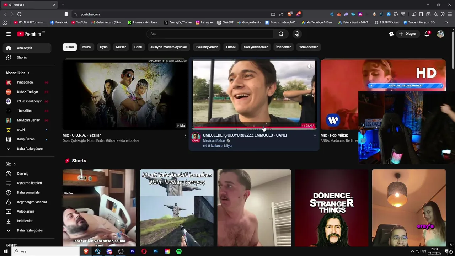Expand Abonelikler section
The width and height of the screenshot is (455, 256).
coord(18,73)
